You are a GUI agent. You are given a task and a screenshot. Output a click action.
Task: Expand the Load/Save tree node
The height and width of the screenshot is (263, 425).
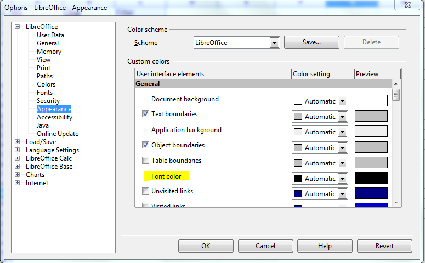(18, 142)
